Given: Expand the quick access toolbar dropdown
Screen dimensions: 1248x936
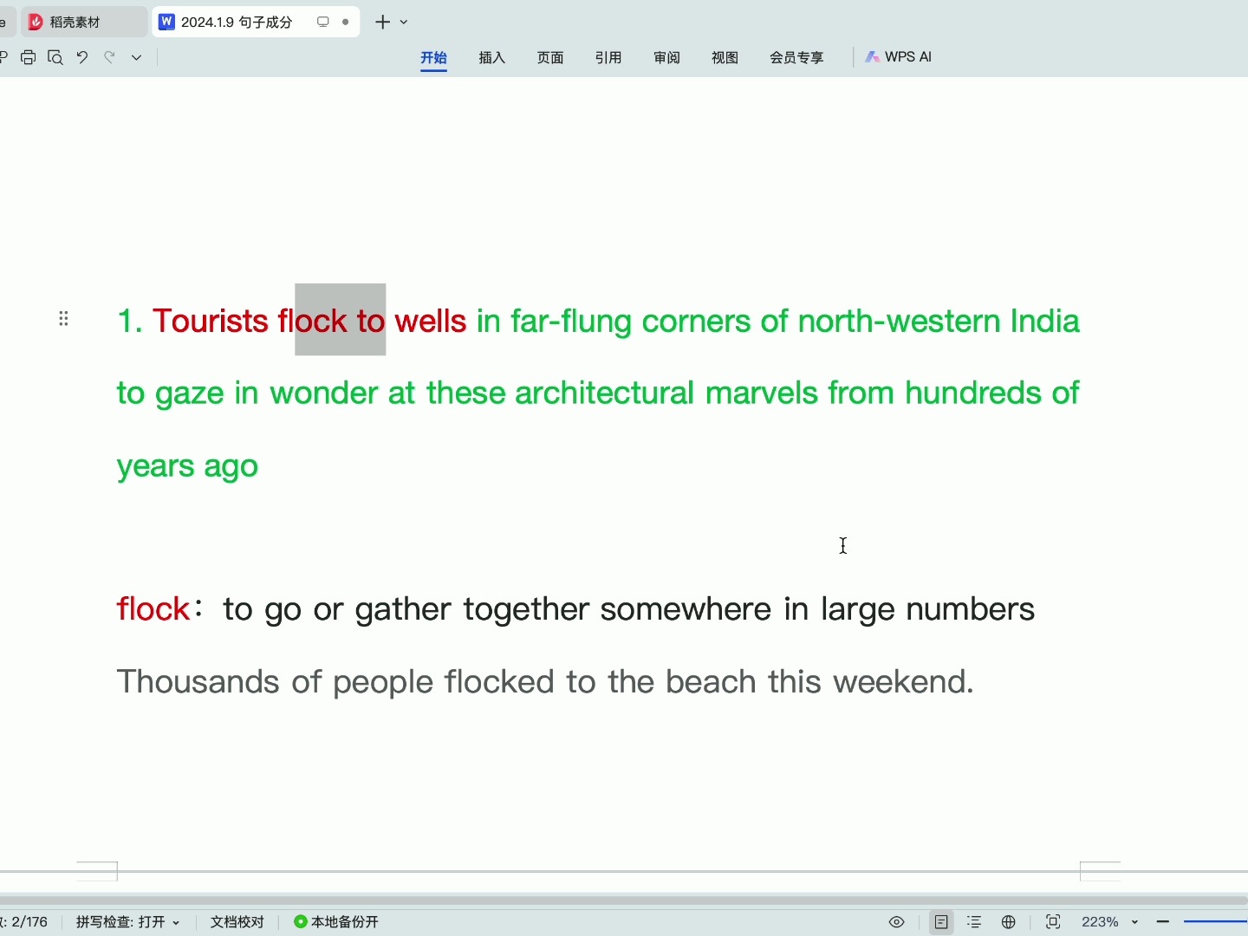Looking at the screenshot, I should click(x=136, y=57).
